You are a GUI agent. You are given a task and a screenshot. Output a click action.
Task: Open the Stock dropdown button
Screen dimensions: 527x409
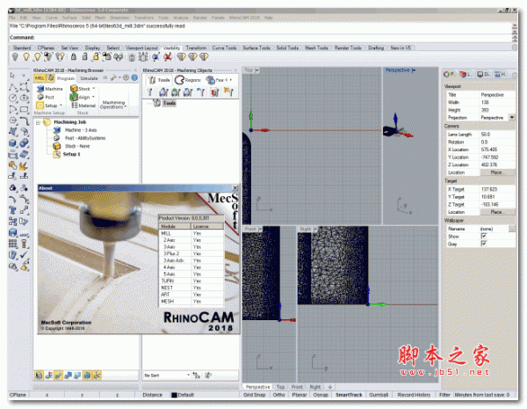(x=83, y=89)
